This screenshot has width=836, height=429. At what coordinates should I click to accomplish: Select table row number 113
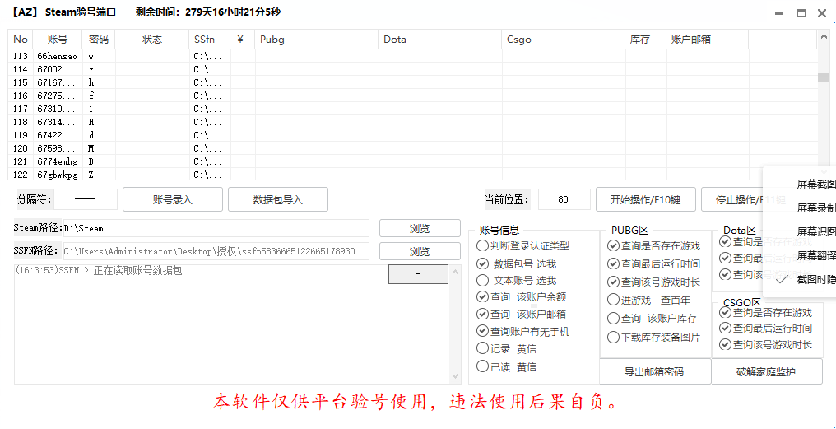coord(413,56)
